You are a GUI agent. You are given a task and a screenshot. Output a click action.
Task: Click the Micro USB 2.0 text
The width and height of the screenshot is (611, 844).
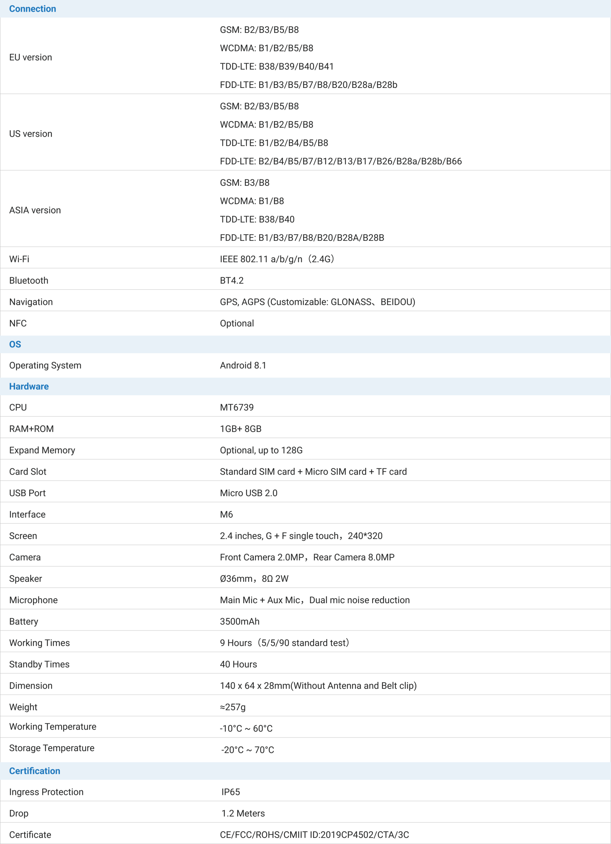249,493
